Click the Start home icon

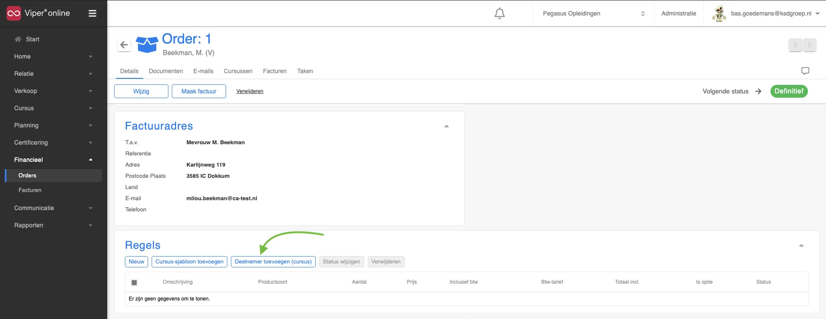18,39
